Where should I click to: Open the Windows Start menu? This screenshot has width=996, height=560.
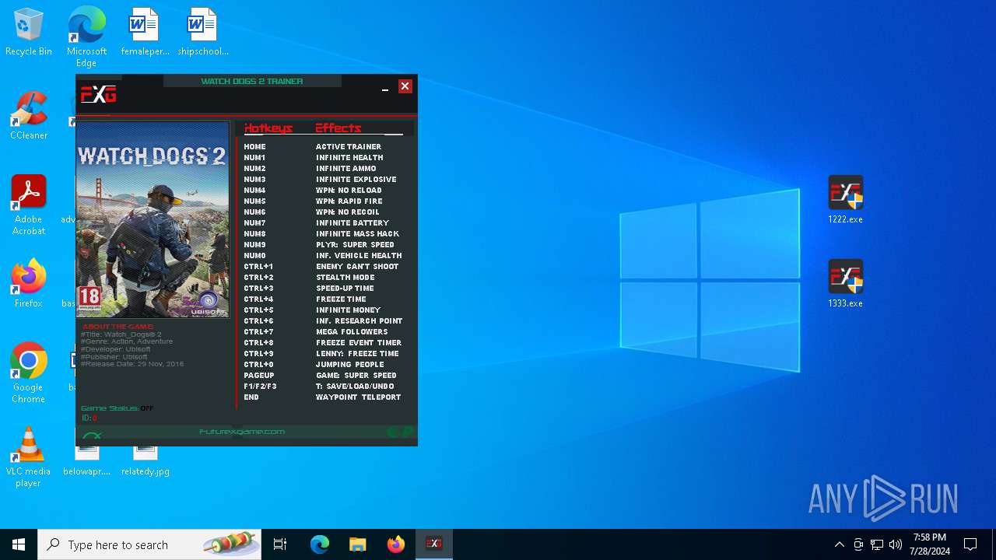(x=19, y=544)
